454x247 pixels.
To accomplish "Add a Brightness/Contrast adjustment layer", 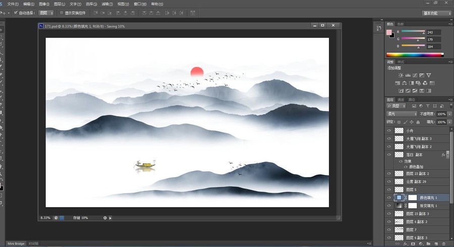I will [x=401, y=75].
